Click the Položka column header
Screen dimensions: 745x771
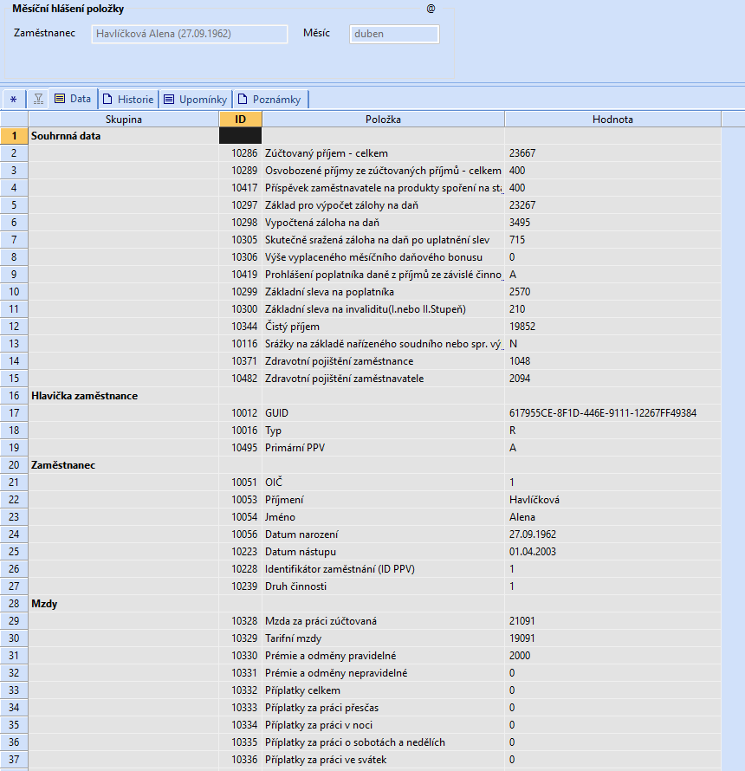(x=383, y=119)
